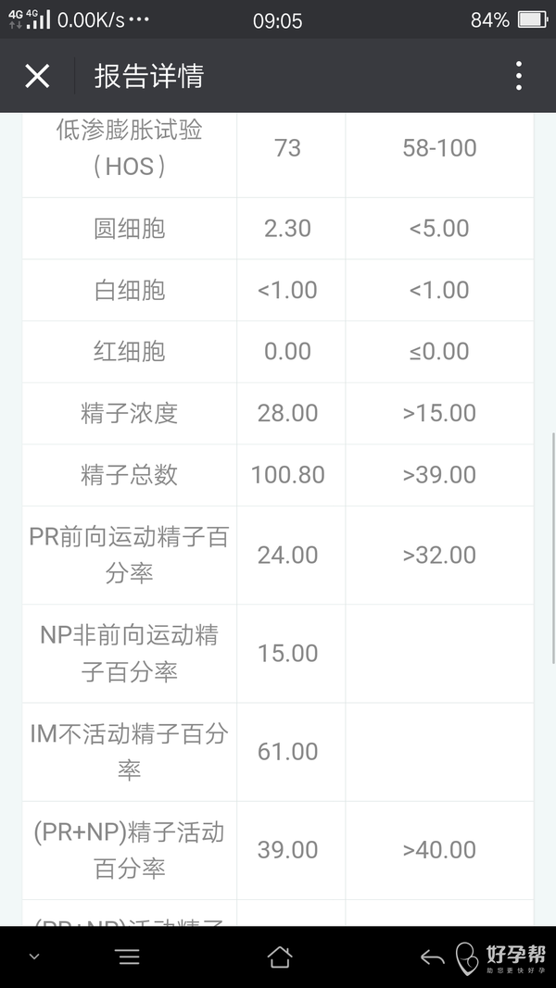Tap the IM不活动精子百分率 value 61.00
The image size is (556, 988).
(287, 751)
